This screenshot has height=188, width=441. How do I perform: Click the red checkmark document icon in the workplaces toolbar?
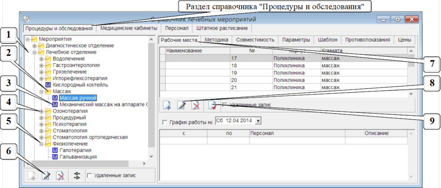coord(212,105)
